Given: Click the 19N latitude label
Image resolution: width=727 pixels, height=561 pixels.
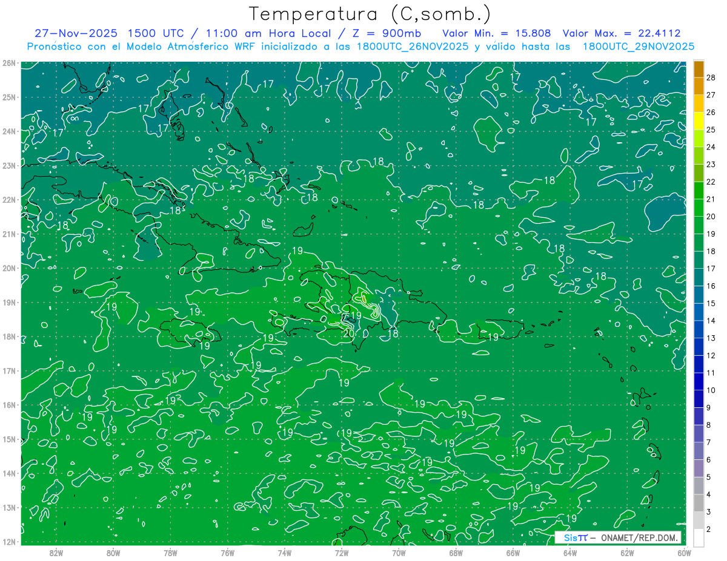Looking at the screenshot, I should click(x=8, y=303).
